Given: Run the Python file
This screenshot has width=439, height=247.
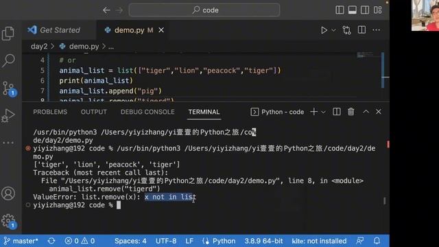Looking at the screenshot, I should [x=324, y=30].
